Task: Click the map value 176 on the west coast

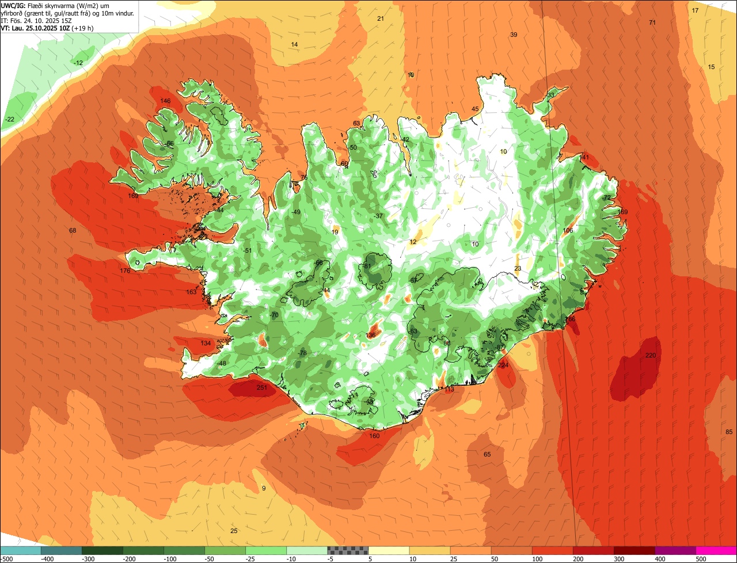Action: pos(125,271)
